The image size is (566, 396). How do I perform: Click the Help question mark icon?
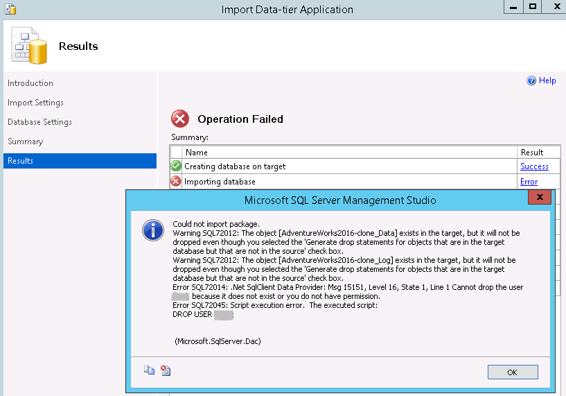(531, 80)
